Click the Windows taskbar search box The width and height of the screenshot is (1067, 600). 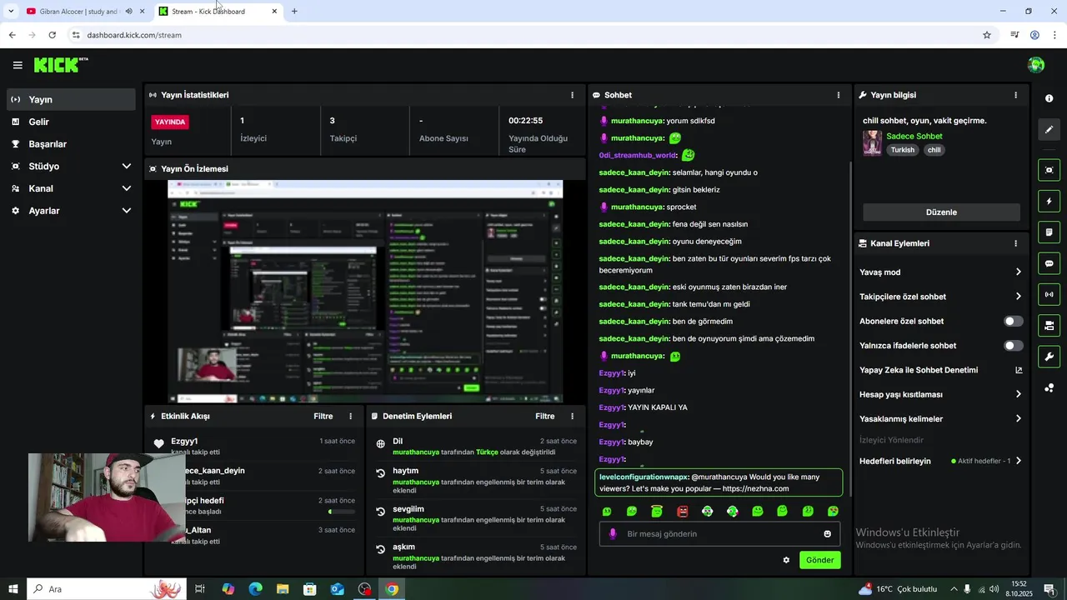click(106, 589)
